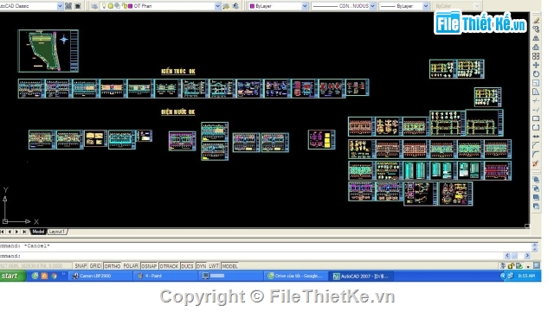Select the Explode tool
Screen dimensions: 554x312
pos(537,163)
